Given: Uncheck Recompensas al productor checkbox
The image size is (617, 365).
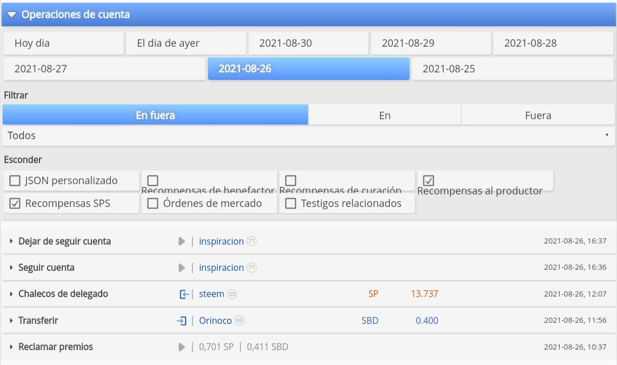Looking at the screenshot, I should point(428,181).
